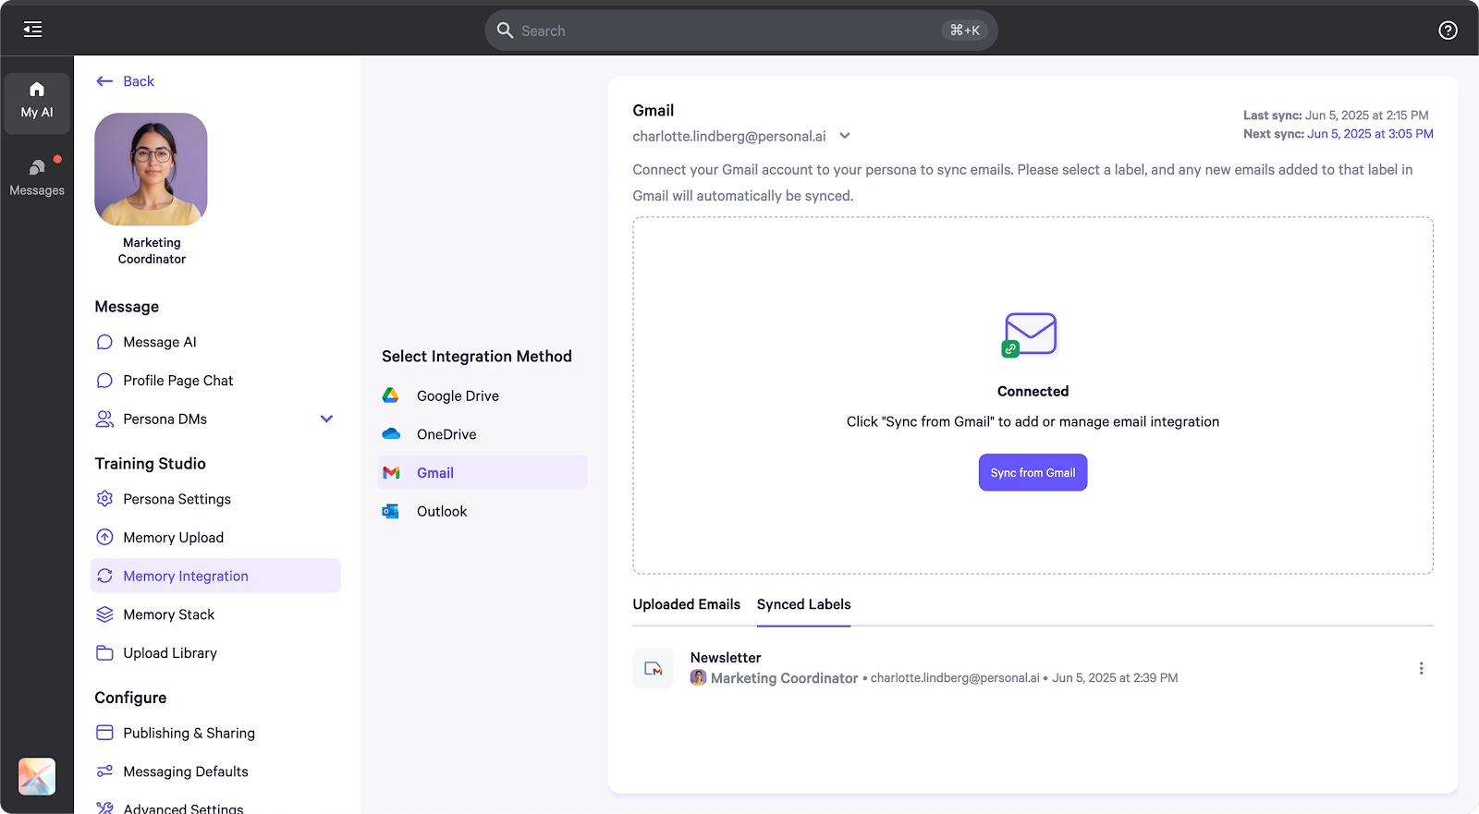The width and height of the screenshot is (1479, 814).
Task: Switch to Uploaded Emails tab
Action: click(x=686, y=604)
